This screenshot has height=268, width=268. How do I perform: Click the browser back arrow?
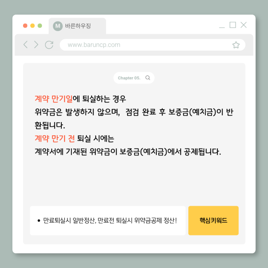point(26,45)
